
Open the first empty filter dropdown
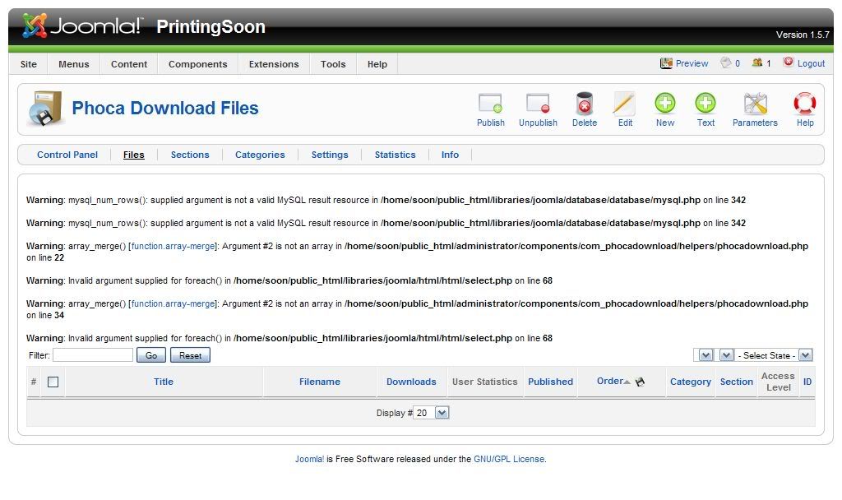click(x=704, y=355)
